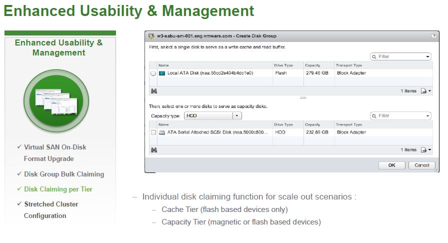This screenshot has width=448, height=243.
Task: Expand the upper Filter dropdown arrow
Action: pos(427,56)
